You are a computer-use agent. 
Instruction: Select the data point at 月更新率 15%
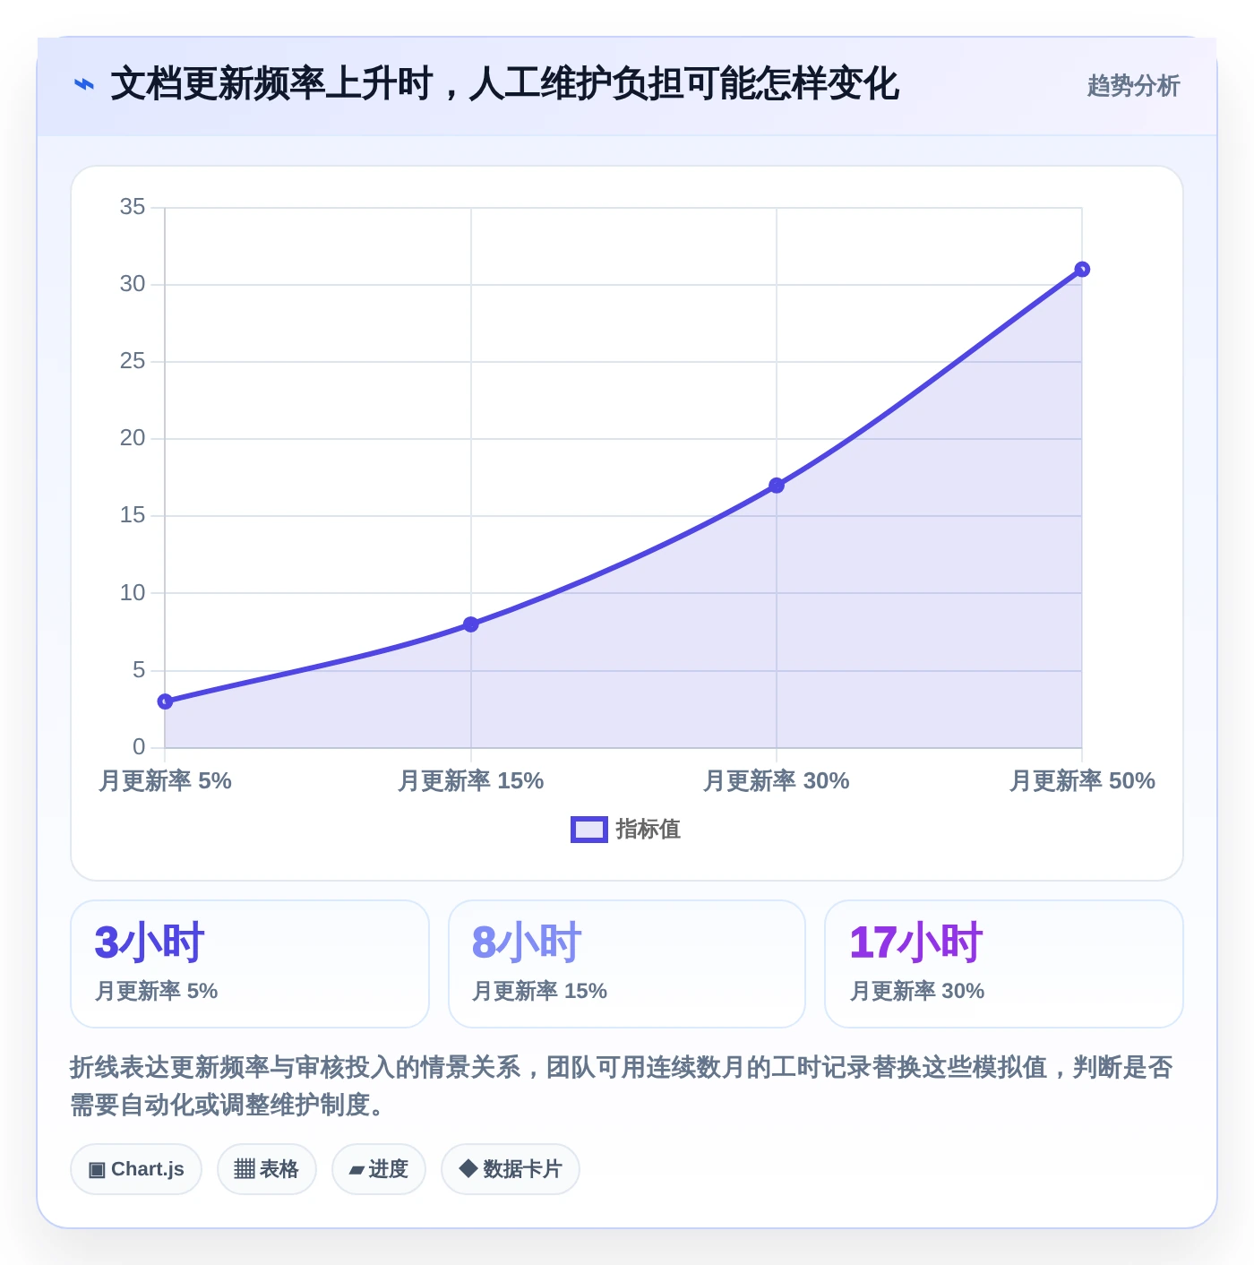[471, 624]
